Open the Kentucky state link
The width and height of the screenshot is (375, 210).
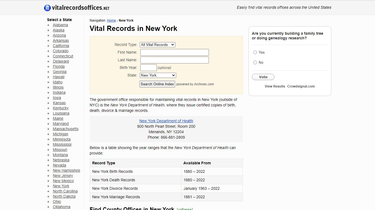pos(61,108)
